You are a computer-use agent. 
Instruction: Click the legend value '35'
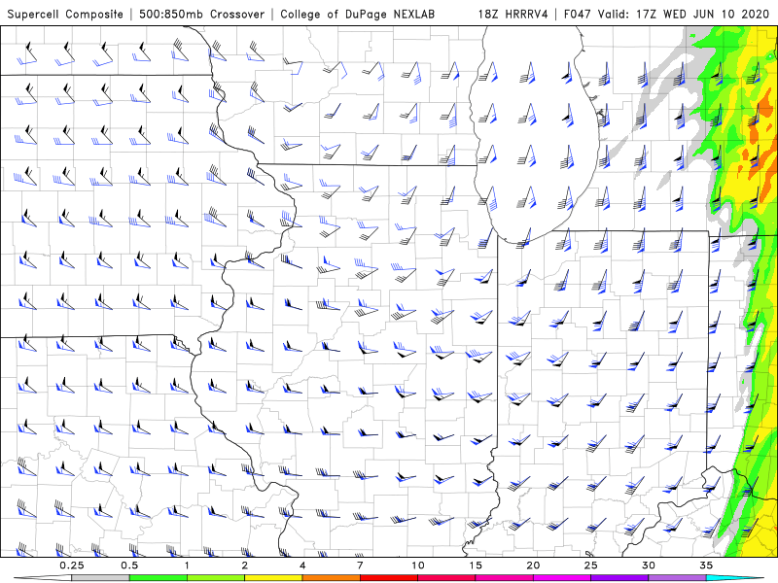point(706,566)
